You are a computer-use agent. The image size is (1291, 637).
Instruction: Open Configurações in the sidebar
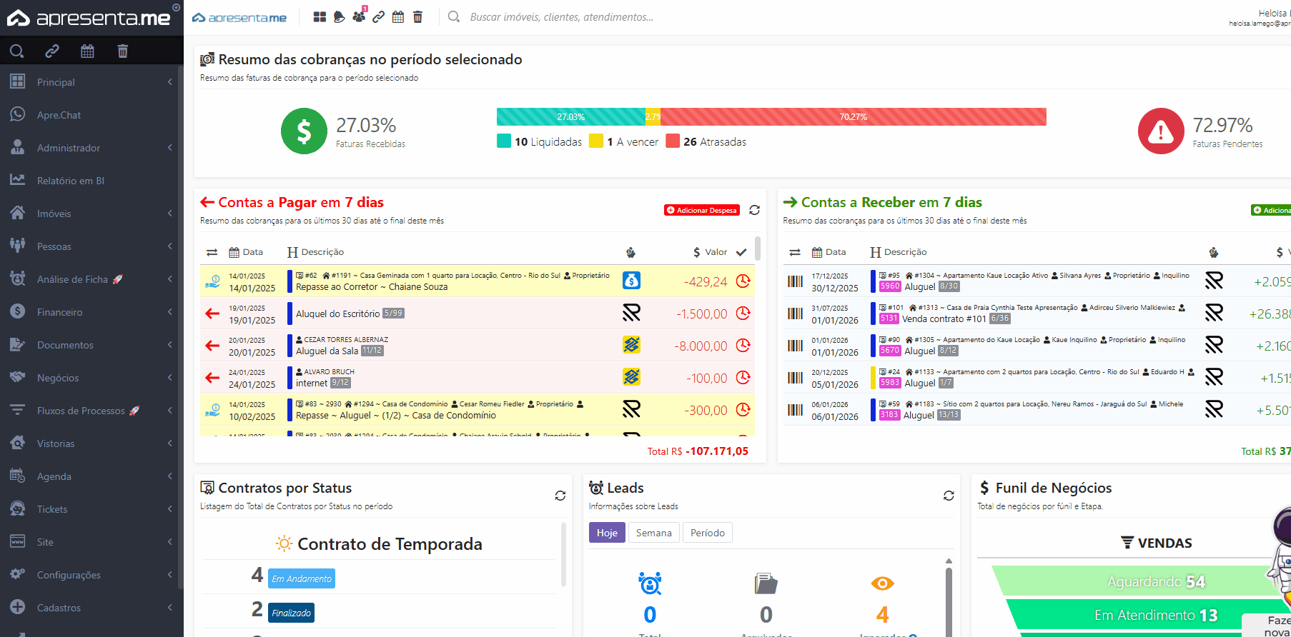(x=91, y=575)
